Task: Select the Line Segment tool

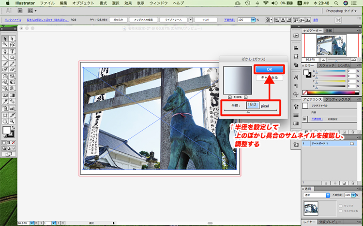Action: click(x=5, y=57)
